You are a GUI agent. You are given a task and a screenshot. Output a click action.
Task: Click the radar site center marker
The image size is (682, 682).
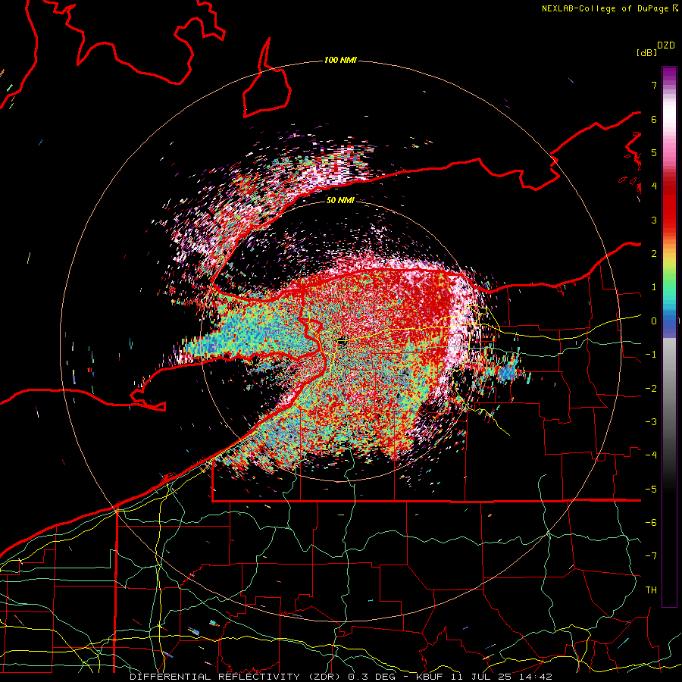(342, 342)
